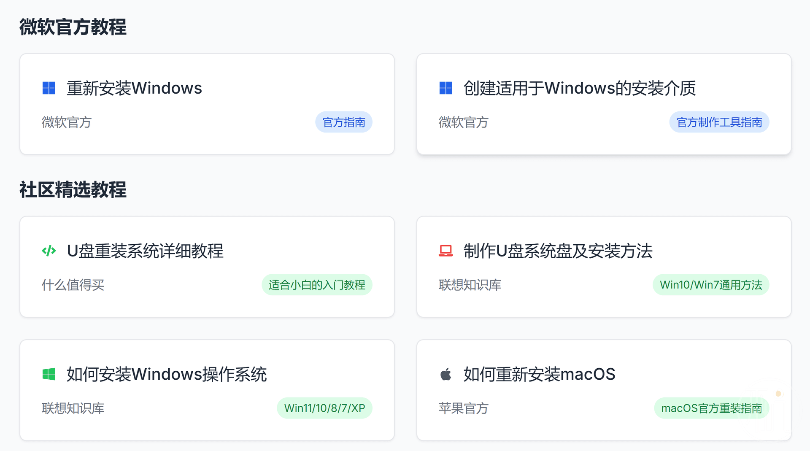Image resolution: width=810 pixels, height=451 pixels.
Task: Click the red laptop icon beside 制作U盘系统盘及安装方法
Action: (445, 251)
